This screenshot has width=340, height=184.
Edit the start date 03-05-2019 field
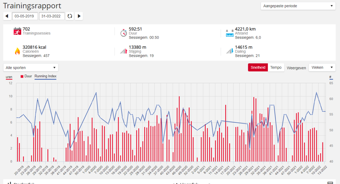coord(25,16)
